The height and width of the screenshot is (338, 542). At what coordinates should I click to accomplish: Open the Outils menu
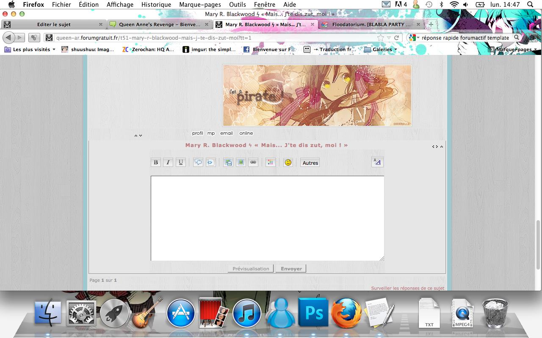[x=238, y=5]
